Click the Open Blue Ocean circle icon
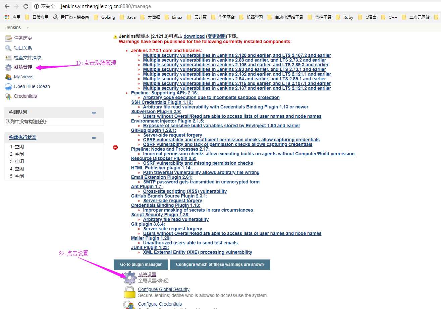This screenshot has height=309, width=441. click(8, 87)
